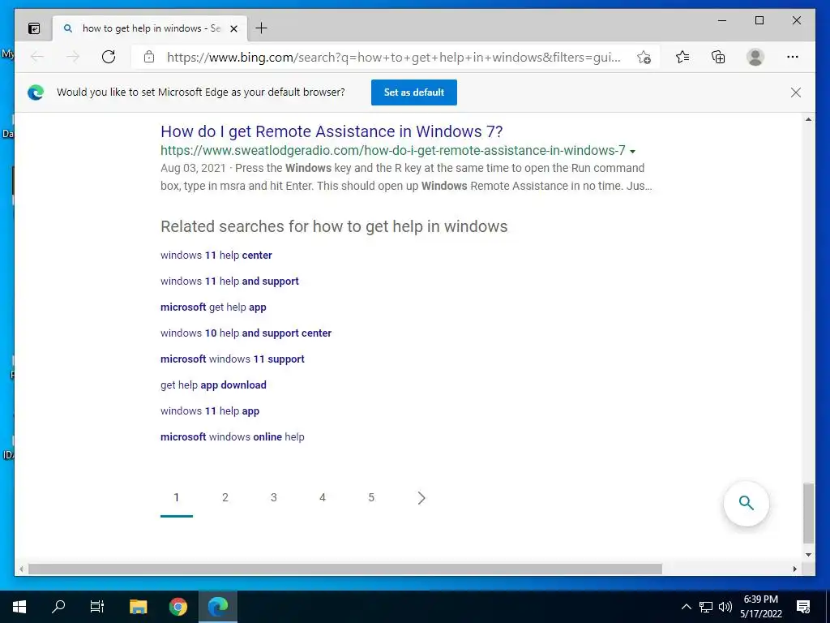Search 'microsoft windows 11 support'

(x=233, y=359)
